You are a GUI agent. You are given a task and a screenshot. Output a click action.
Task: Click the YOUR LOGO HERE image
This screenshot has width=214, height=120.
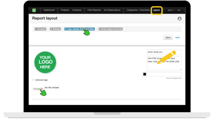tap(45, 62)
